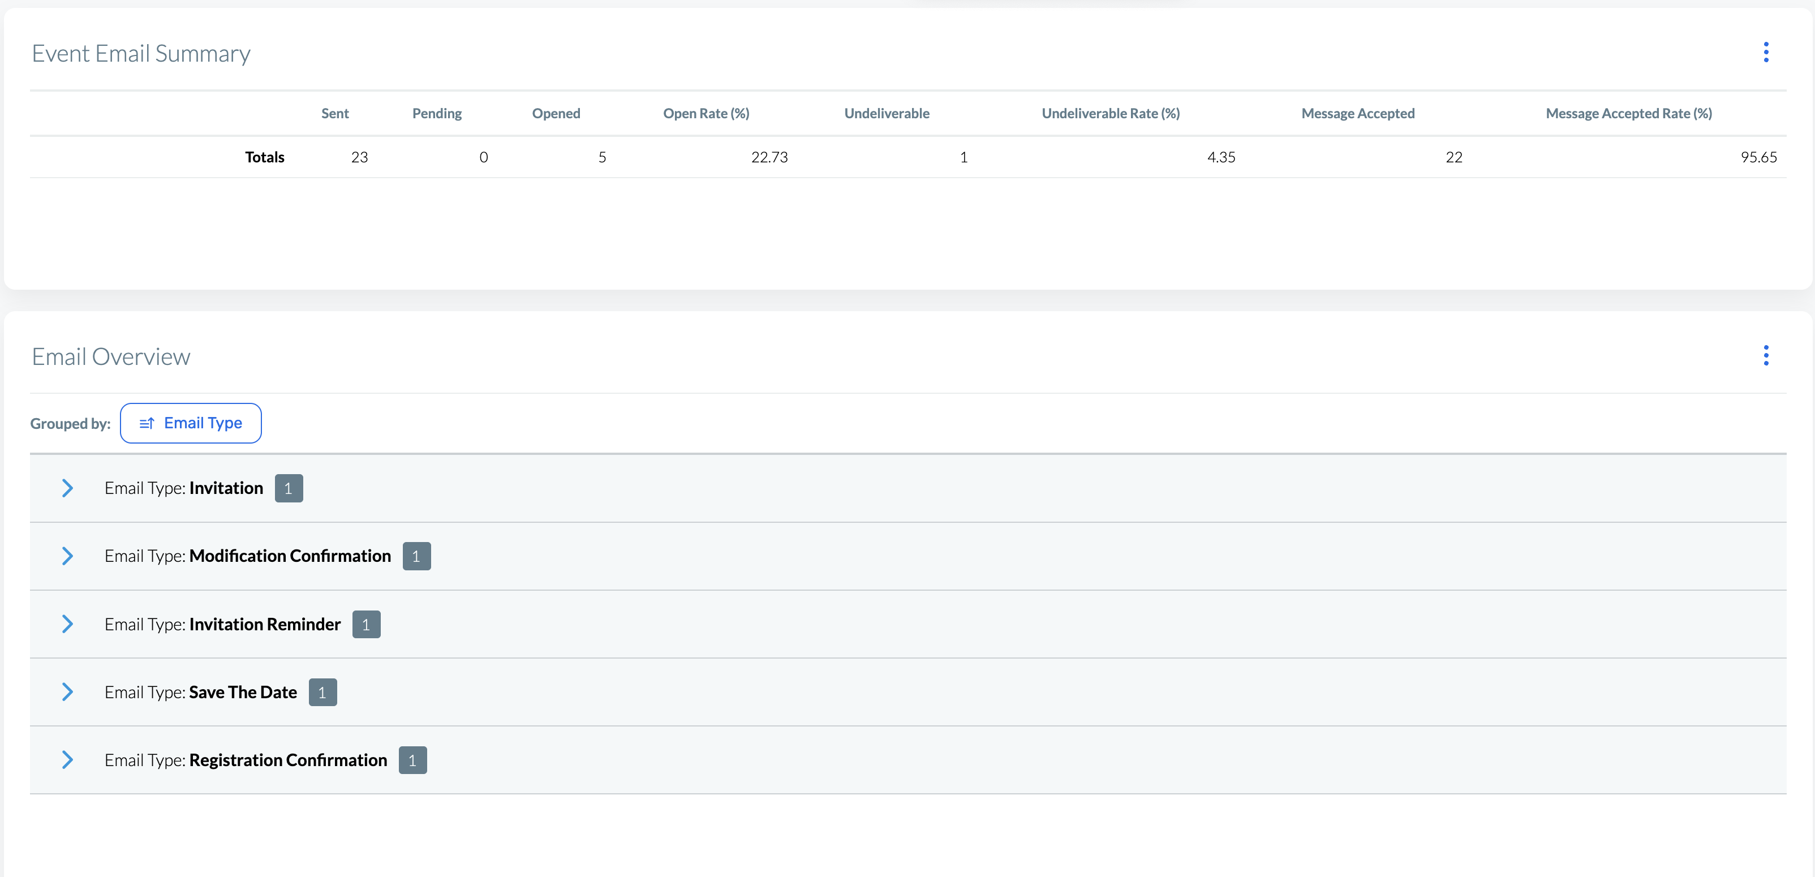This screenshot has width=1815, height=877.
Task: Click the Grouped by label
Action: [71, 423]
